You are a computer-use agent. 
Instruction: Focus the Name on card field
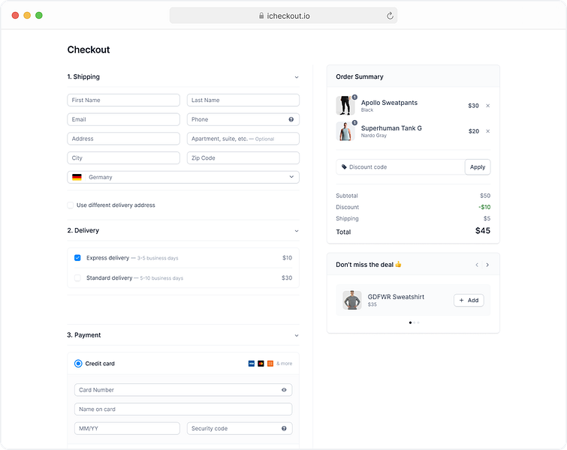(183, 409)
